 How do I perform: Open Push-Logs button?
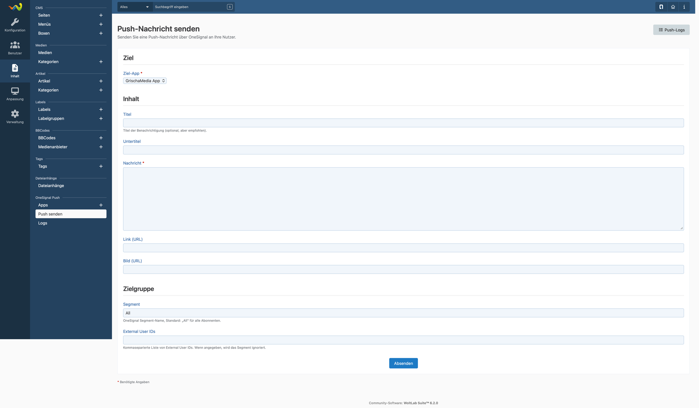pos(671,30)
